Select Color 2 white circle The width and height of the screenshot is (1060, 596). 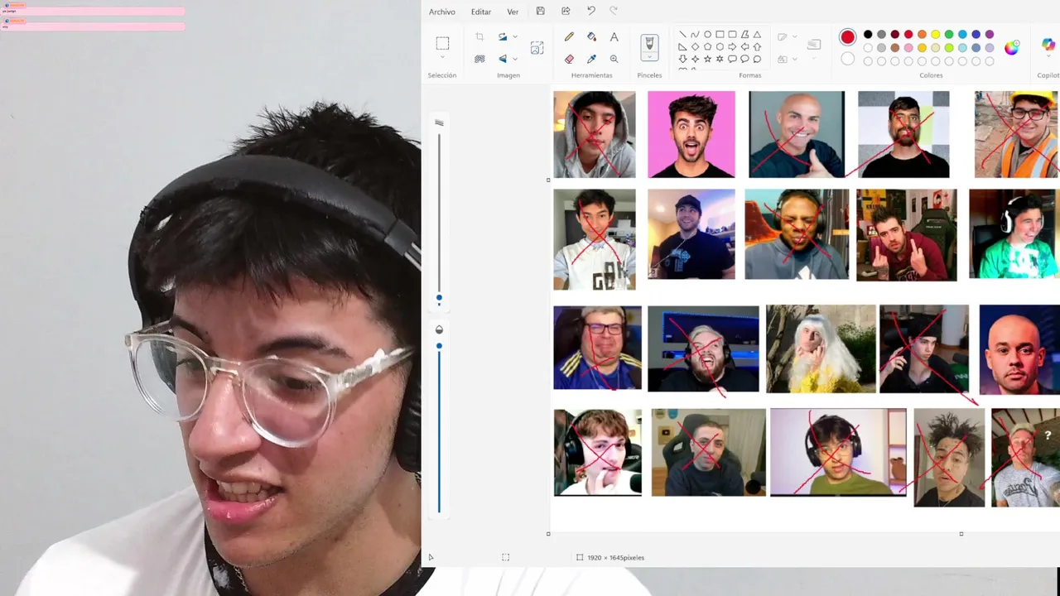click(x=847, y=59)
